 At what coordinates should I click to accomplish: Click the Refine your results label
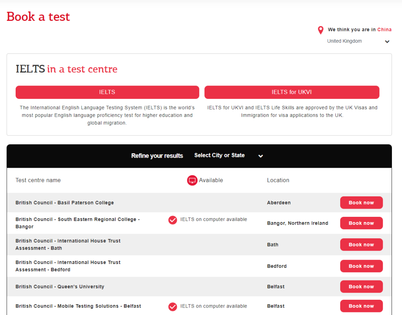point(157,156)
